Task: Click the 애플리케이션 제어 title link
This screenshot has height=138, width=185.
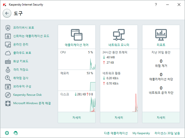Action: pos(77,45)
